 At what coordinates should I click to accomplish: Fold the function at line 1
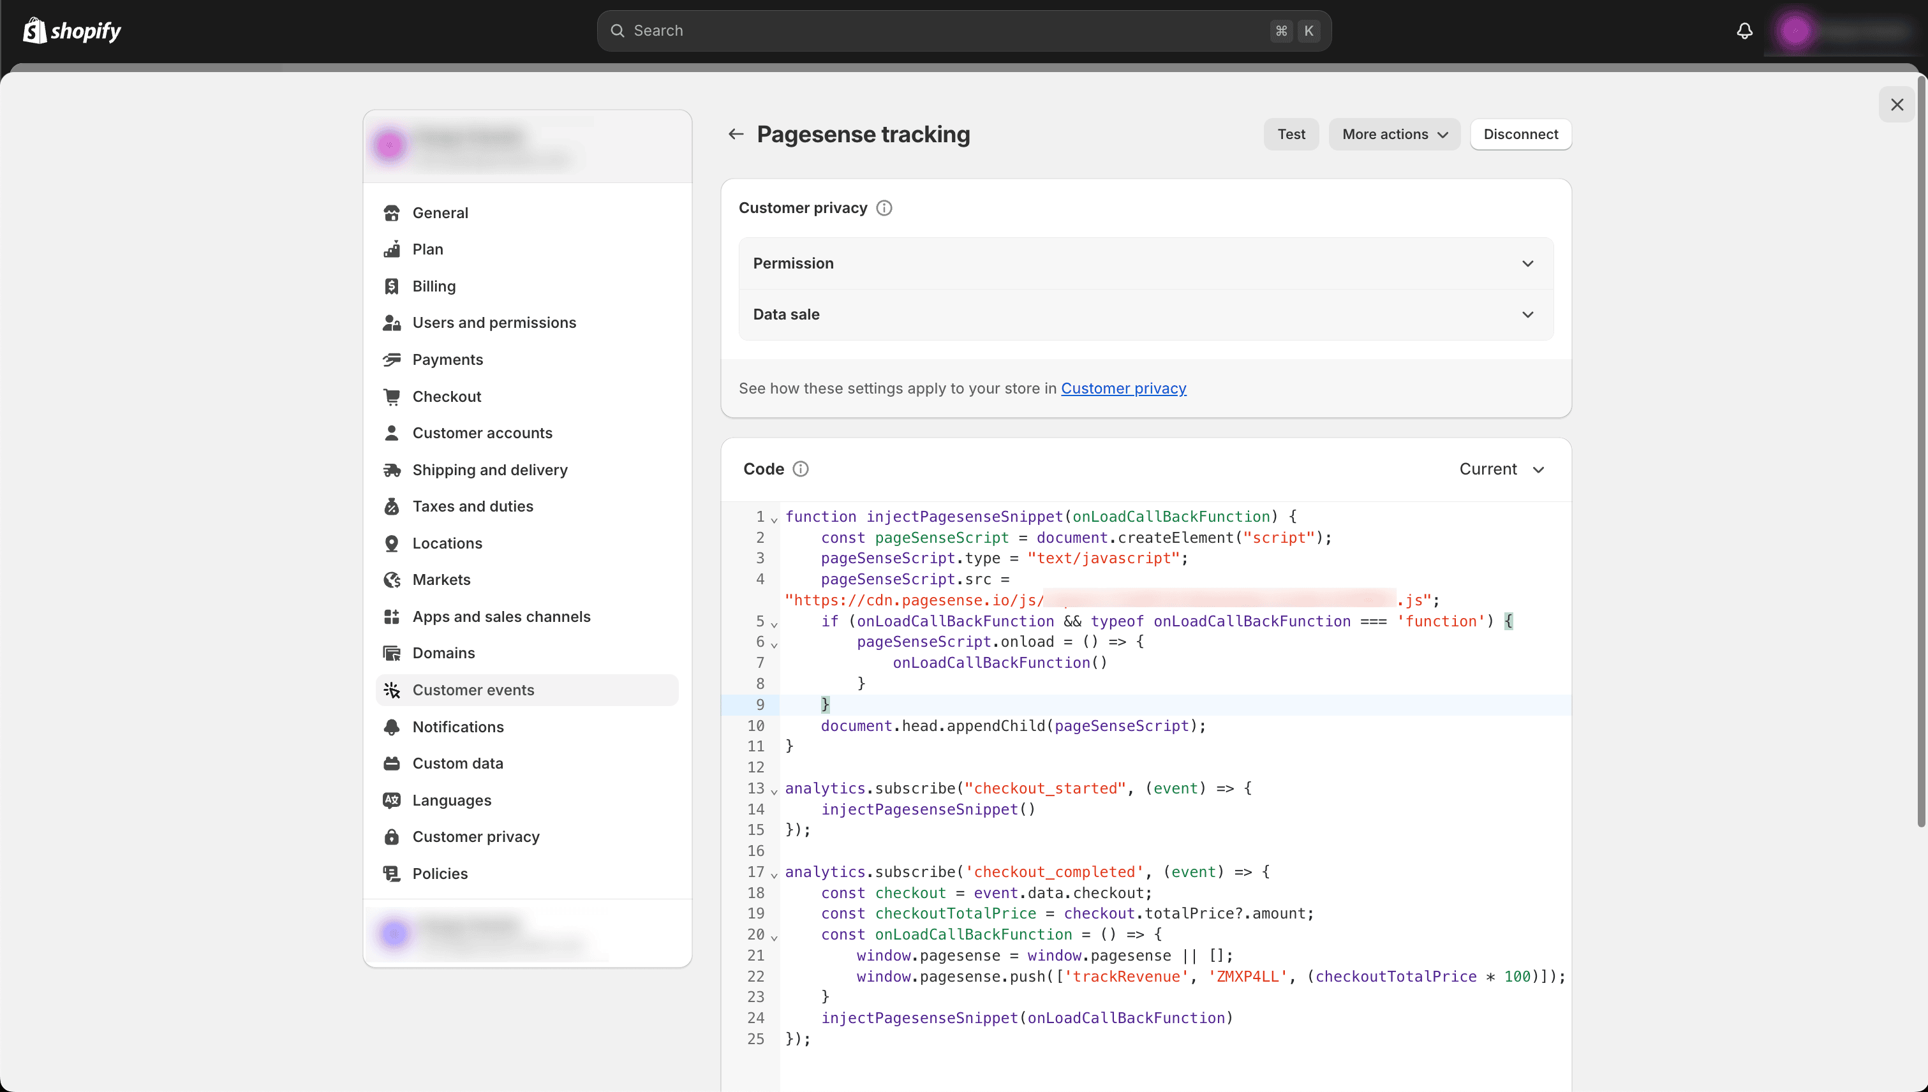click(773, 519)
